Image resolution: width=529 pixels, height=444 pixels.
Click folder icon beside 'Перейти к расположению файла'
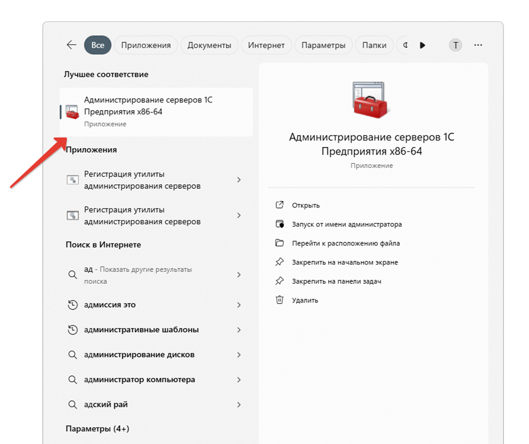279,243
